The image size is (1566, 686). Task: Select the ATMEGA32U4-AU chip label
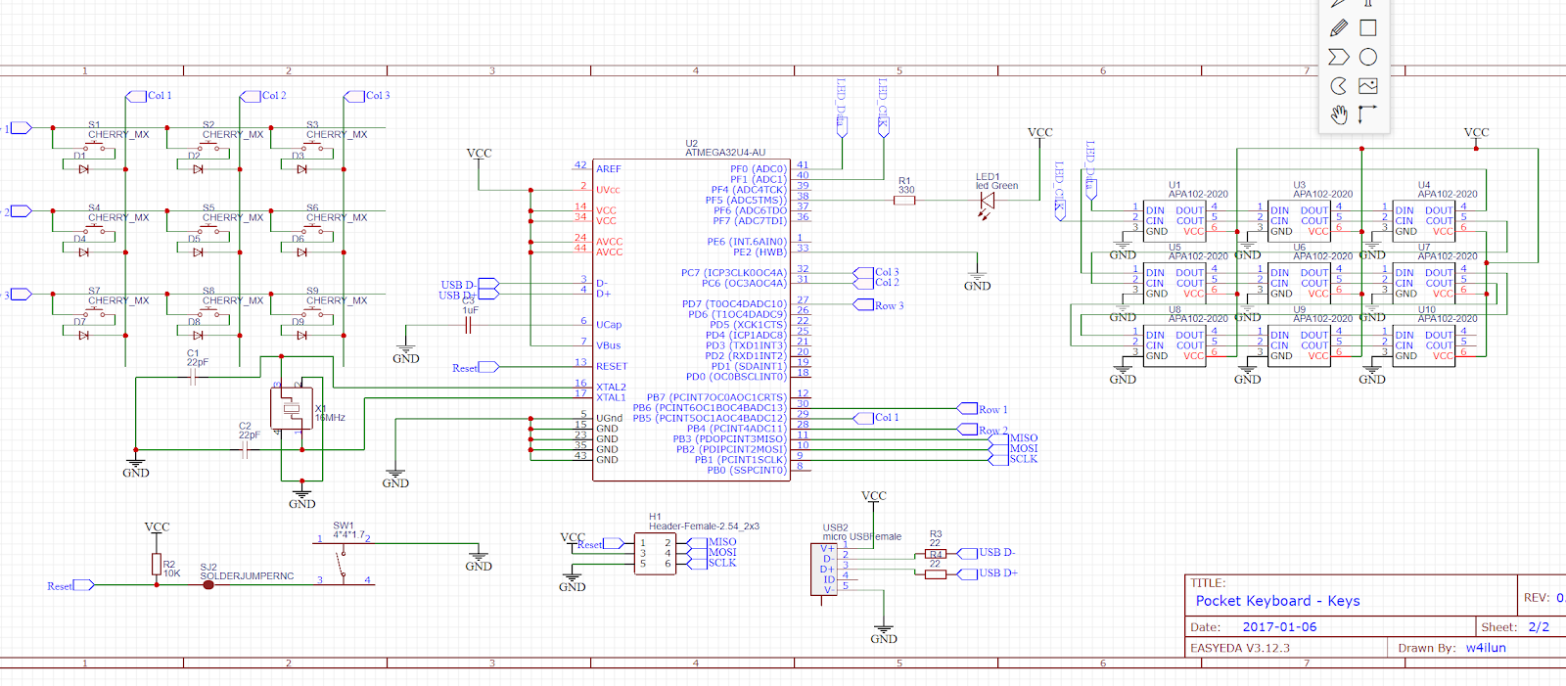tap(725, 153)
